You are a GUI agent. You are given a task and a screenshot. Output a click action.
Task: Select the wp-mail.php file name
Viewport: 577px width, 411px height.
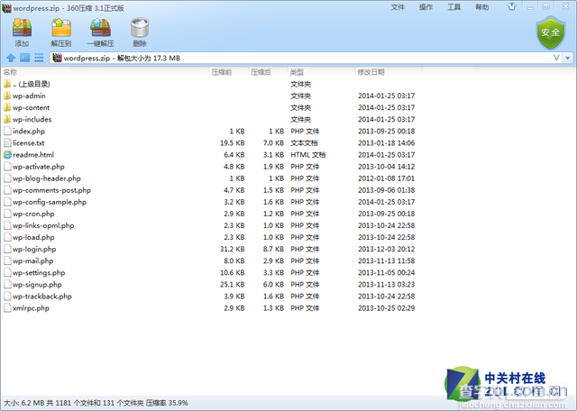click(x=33, y=260)
